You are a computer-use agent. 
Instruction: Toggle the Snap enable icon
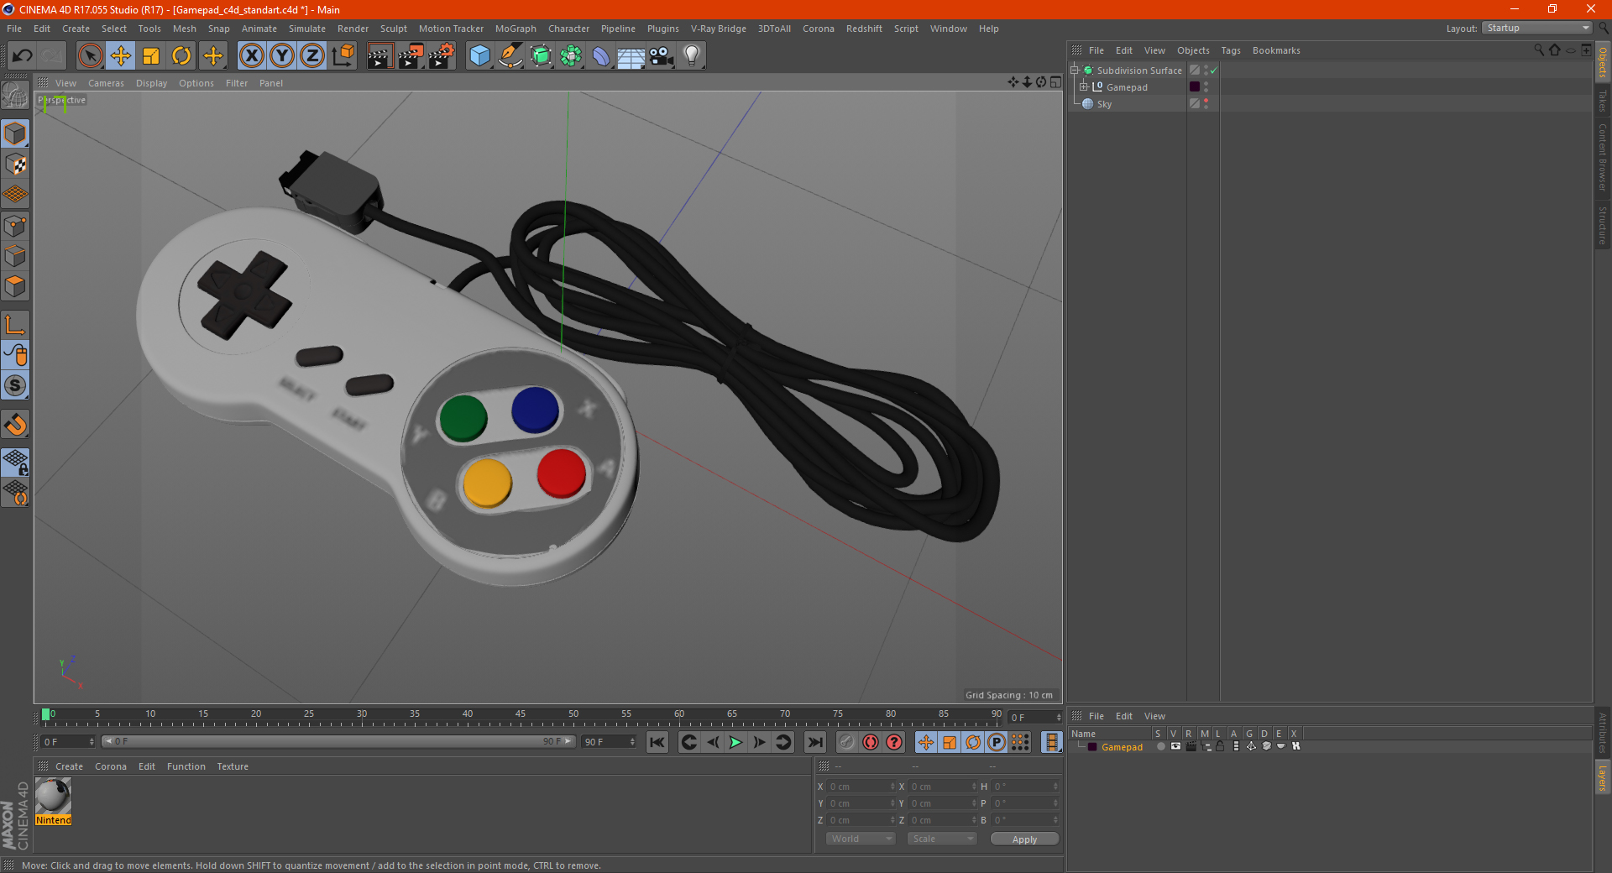pos(15,425)
